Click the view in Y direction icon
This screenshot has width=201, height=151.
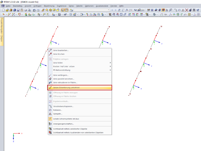click(134, 14)
